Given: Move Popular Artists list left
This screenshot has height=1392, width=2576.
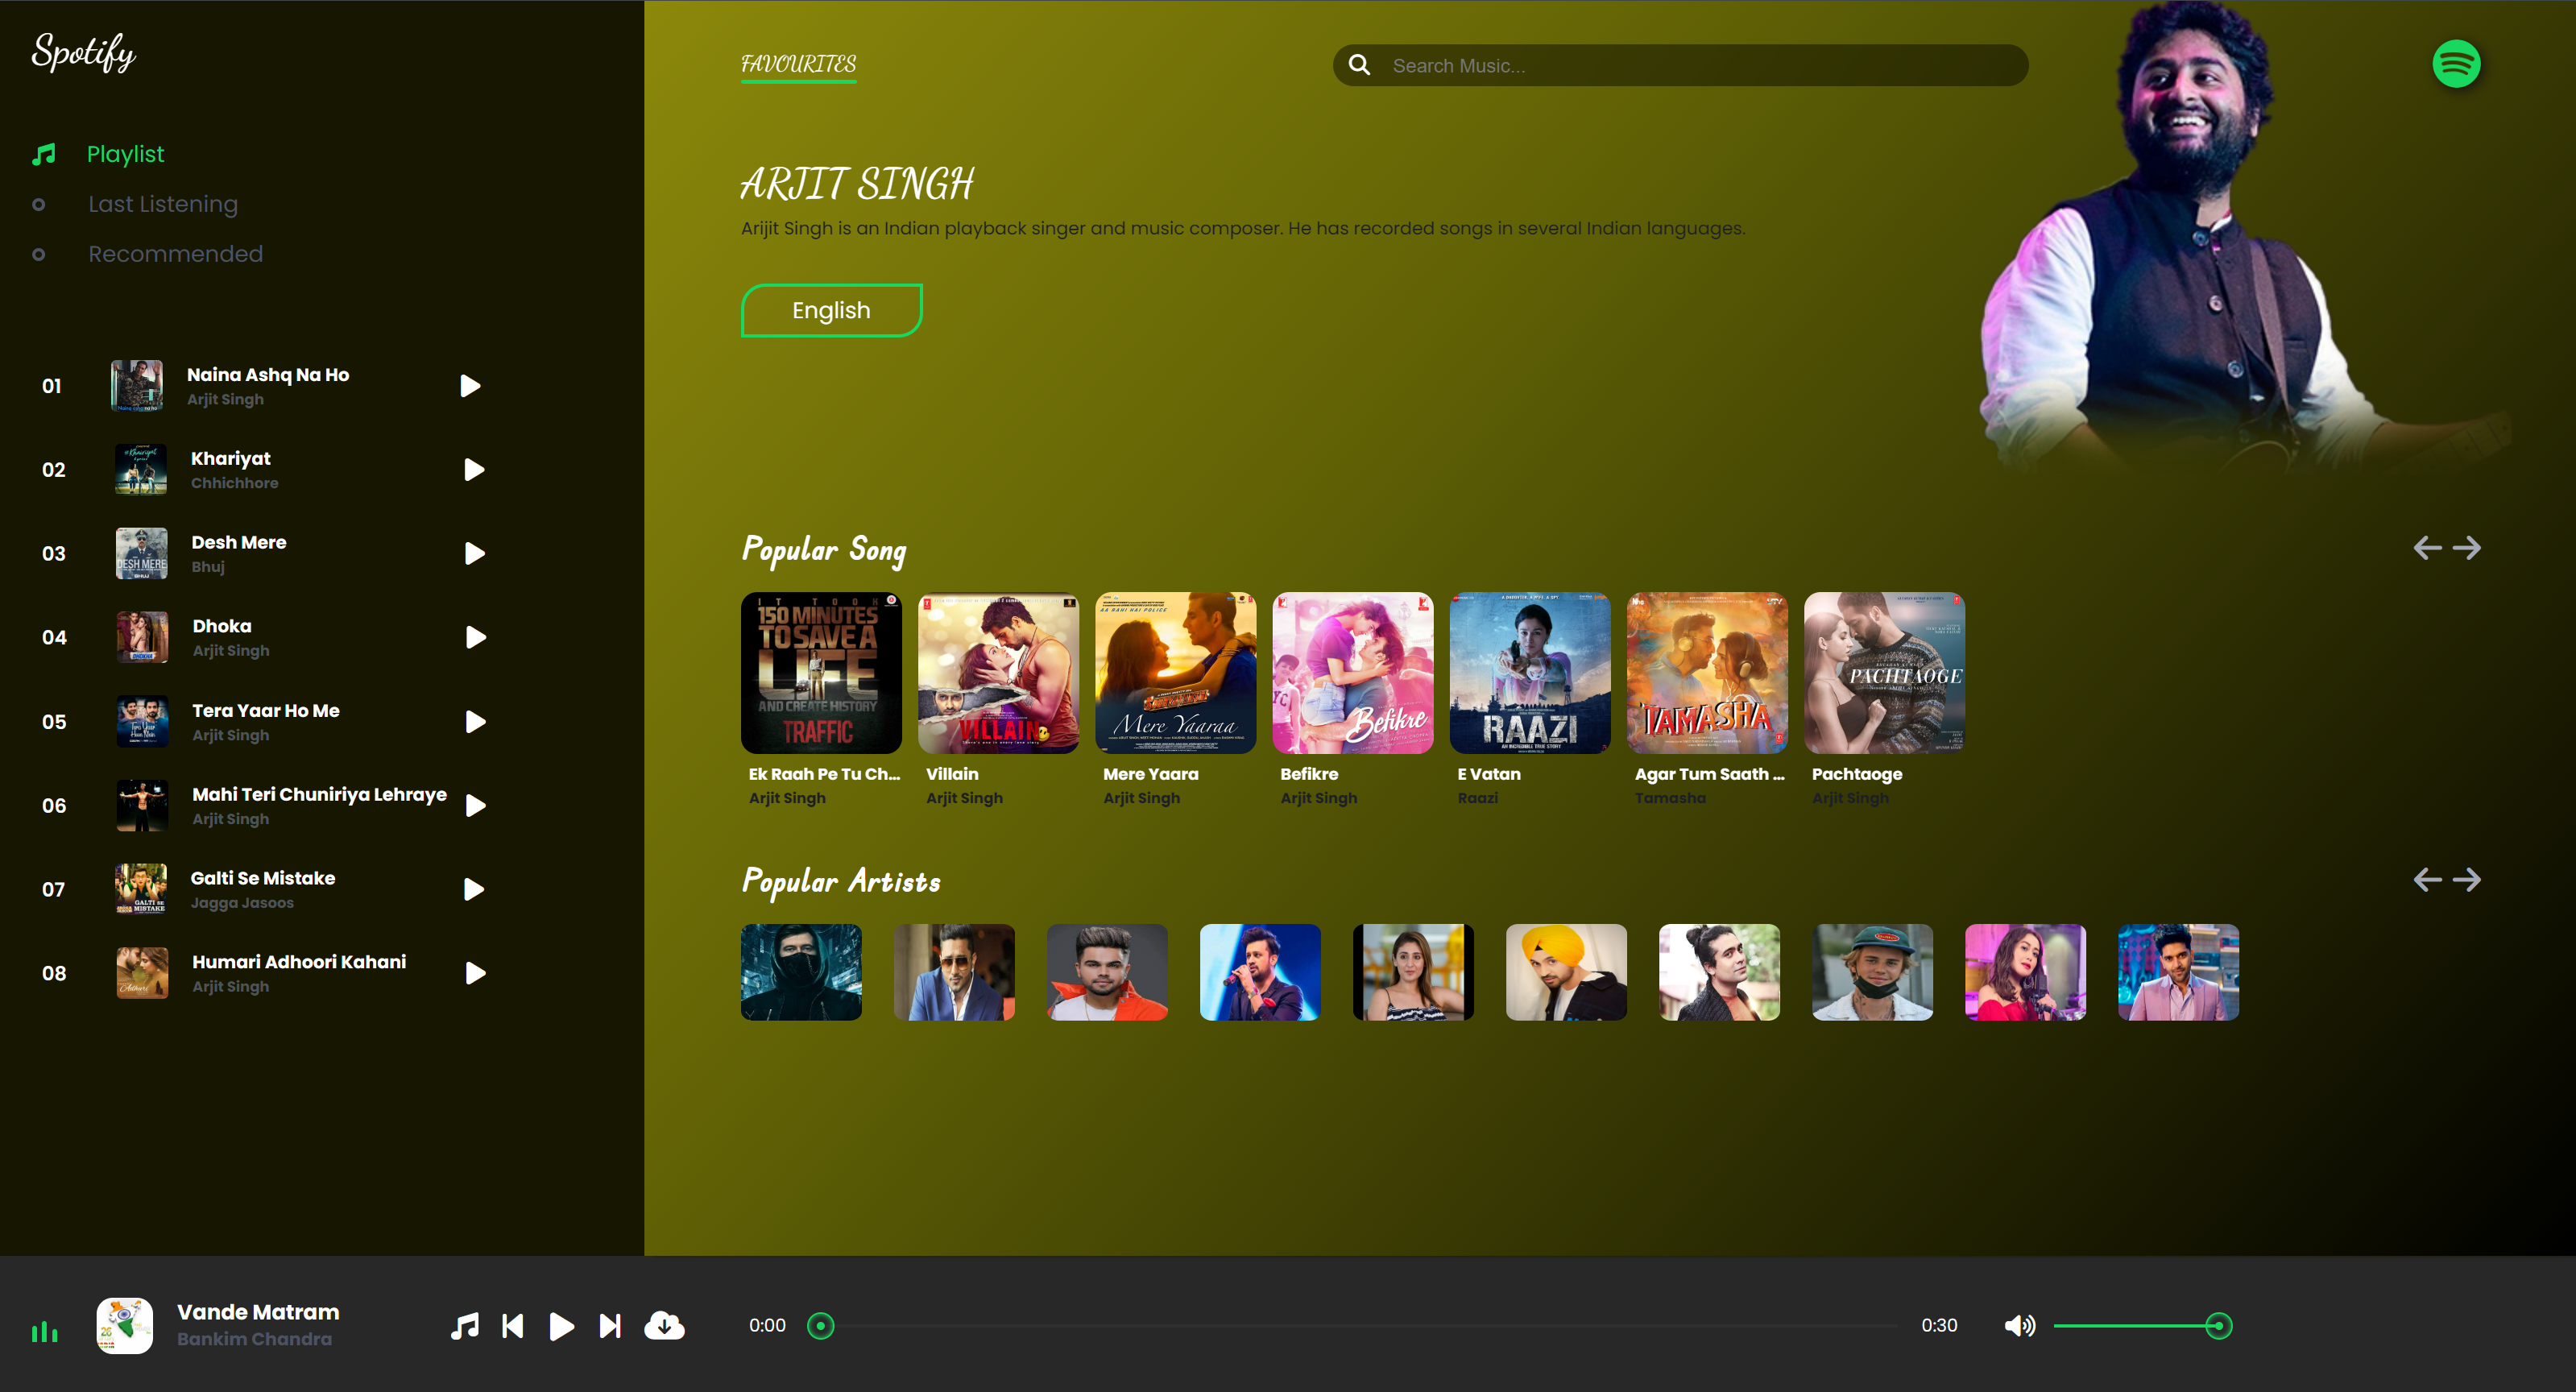Looking at the screenshot, I should point(2427,880).
